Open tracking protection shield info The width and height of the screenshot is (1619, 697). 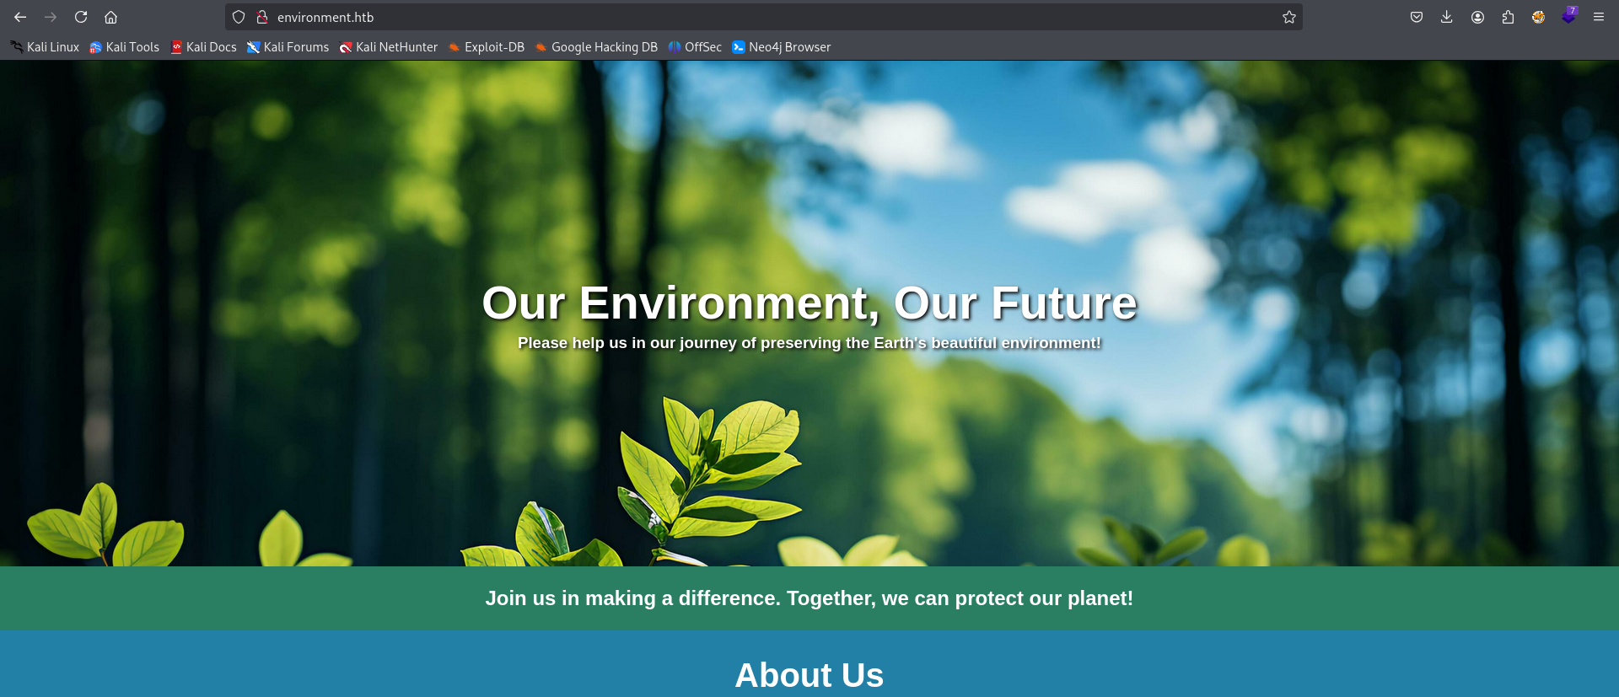[239, 17]
